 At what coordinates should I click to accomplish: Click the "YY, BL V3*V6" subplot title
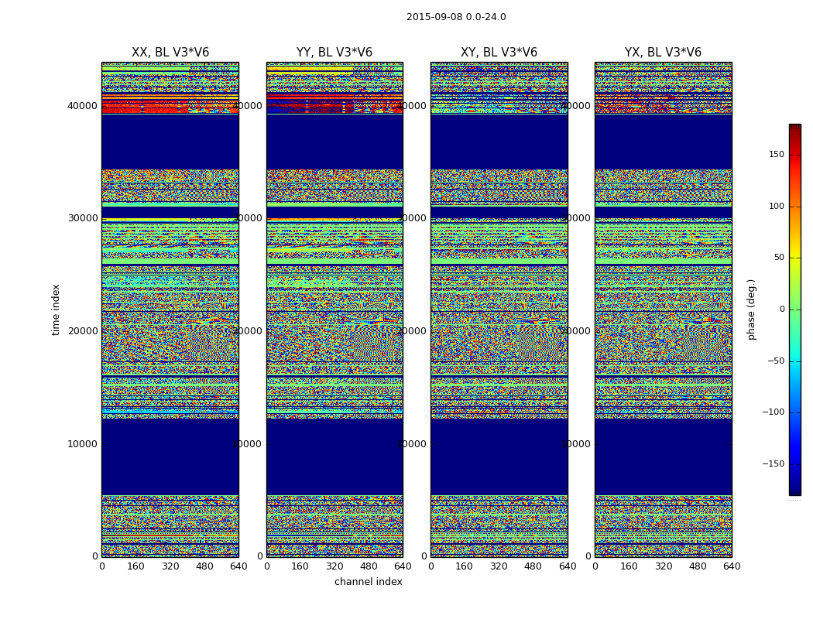334,53
